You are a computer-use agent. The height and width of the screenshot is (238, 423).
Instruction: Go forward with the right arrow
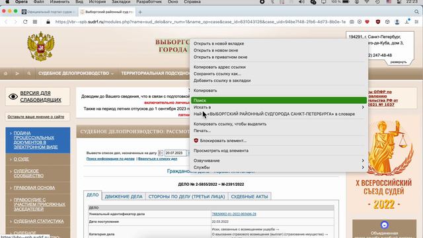tap(15, 22)
